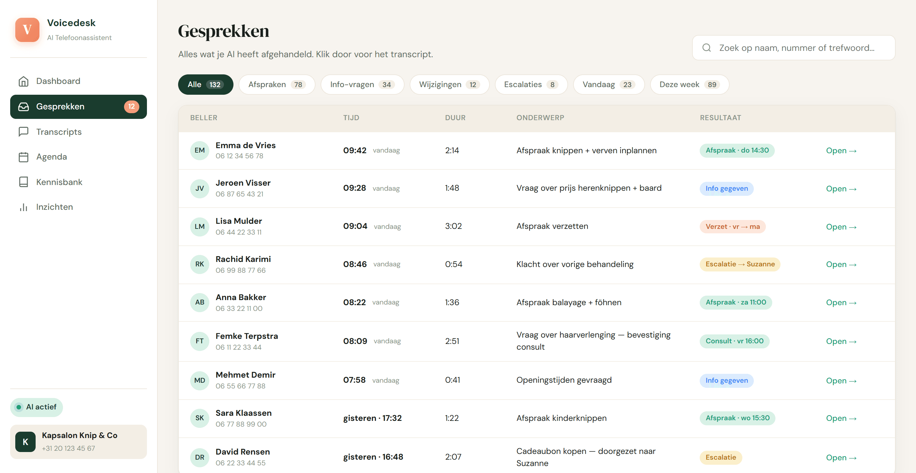Open Kapsalon Knip & Co account card

(78, 442)
